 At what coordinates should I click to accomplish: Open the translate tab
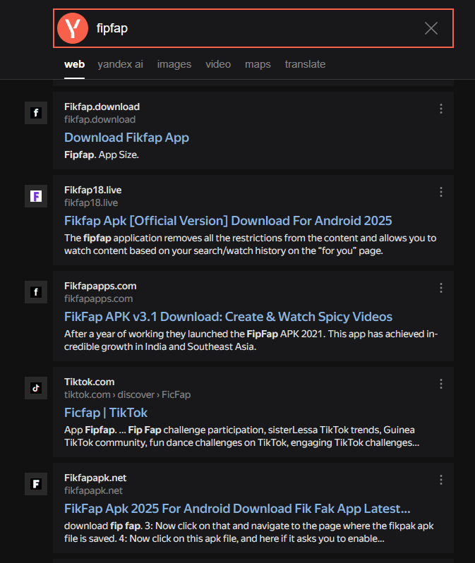pos(305,64)
